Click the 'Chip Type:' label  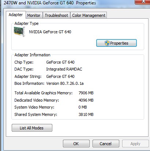[x=24, y=62]
